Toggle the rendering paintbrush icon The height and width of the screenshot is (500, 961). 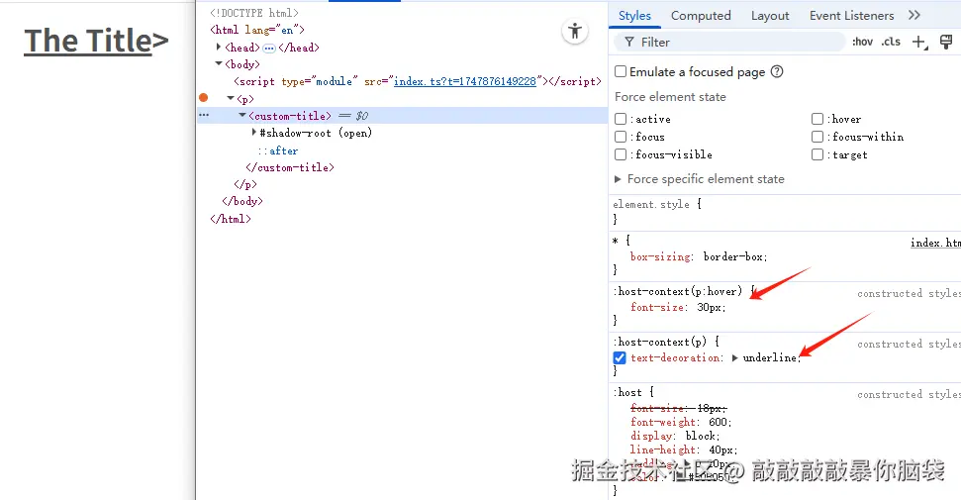click(946, 42)
